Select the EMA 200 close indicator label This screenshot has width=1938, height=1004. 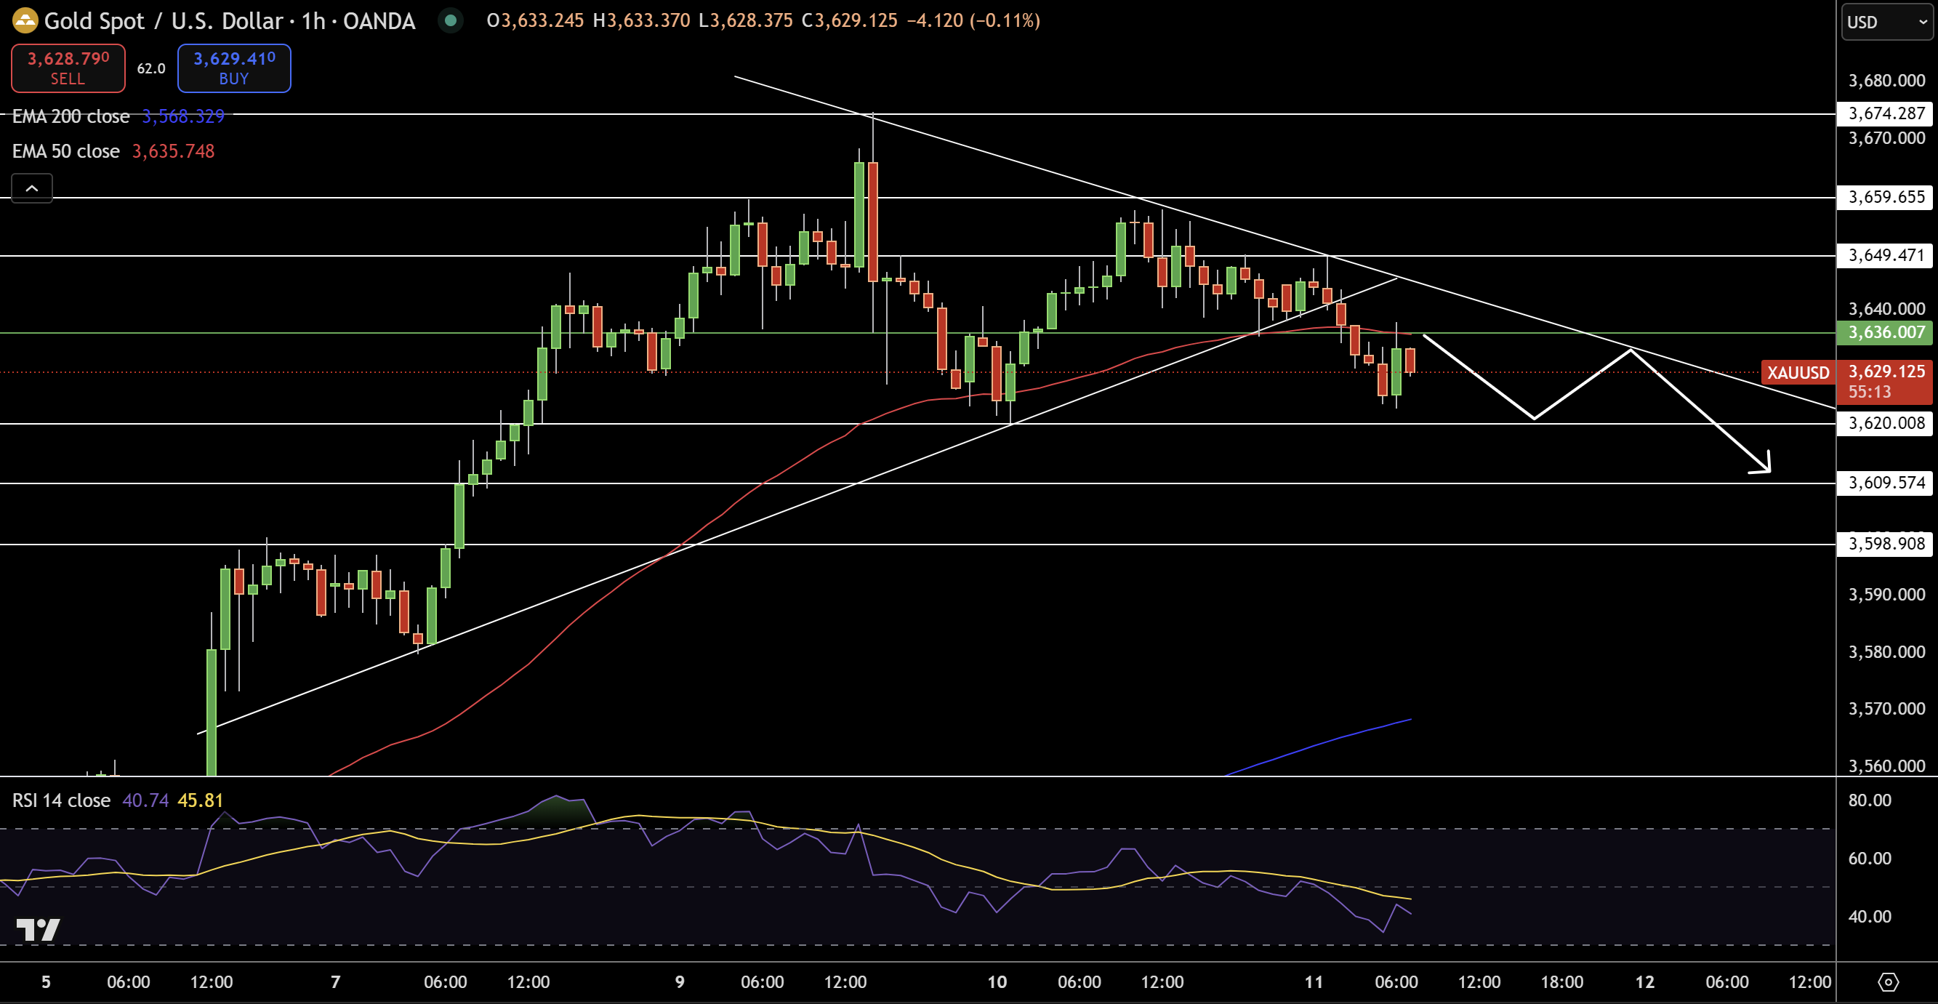point(71,116)
